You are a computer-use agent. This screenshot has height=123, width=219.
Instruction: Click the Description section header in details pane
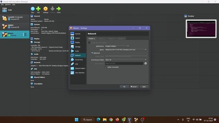coord(38,84)
